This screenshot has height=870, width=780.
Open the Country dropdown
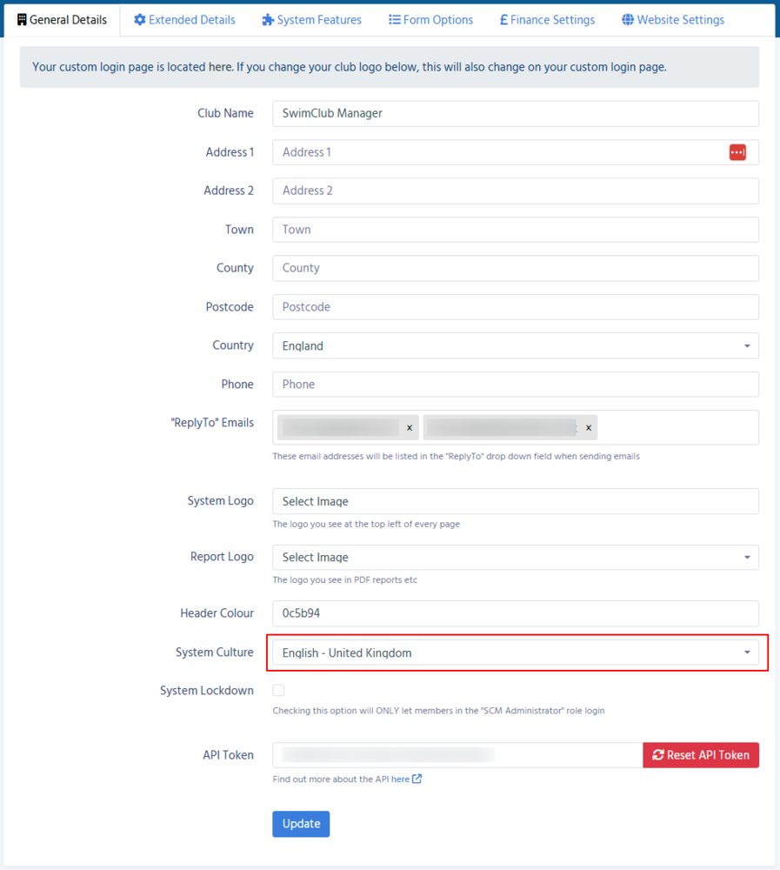pyautogui.click(x=515, y=345)
